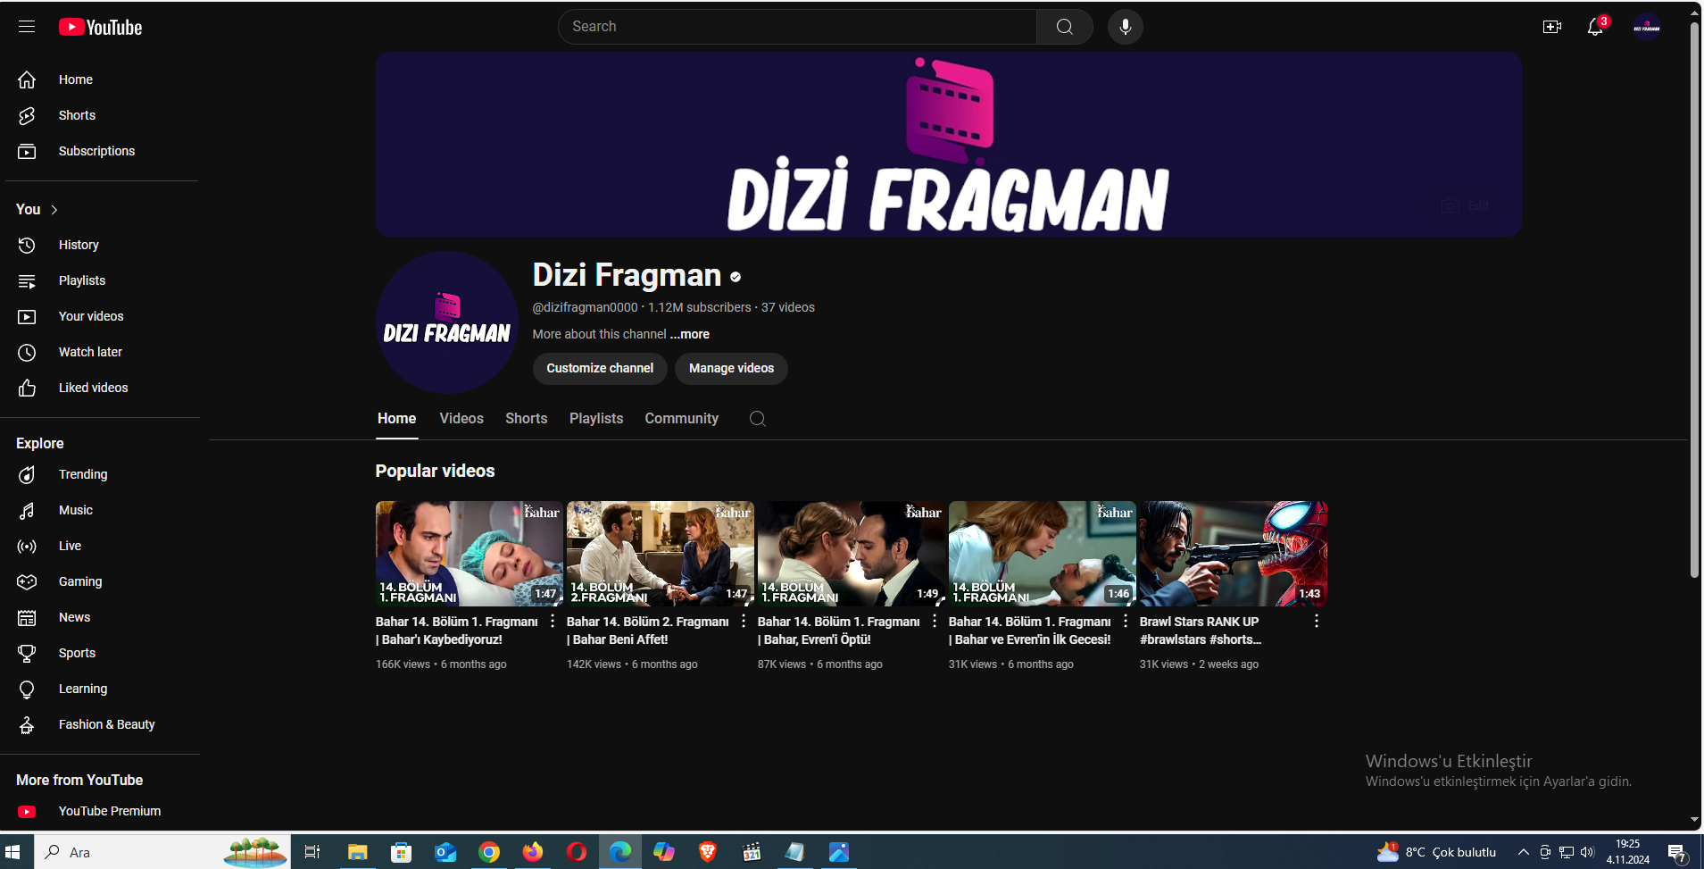Switch to the channel Shorts tab
This screenshot has width=1704, height=869.
click(527, 419)
